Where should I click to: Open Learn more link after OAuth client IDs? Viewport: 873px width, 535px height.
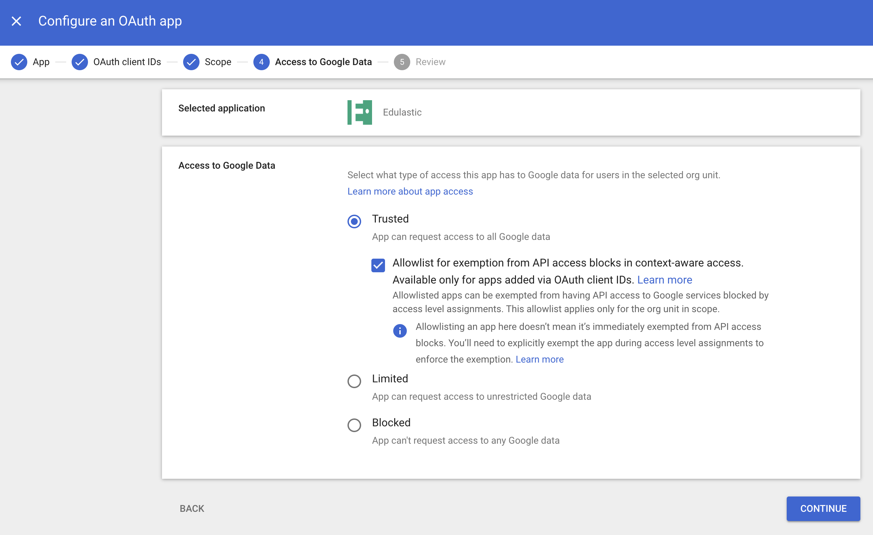pos(665,280)
